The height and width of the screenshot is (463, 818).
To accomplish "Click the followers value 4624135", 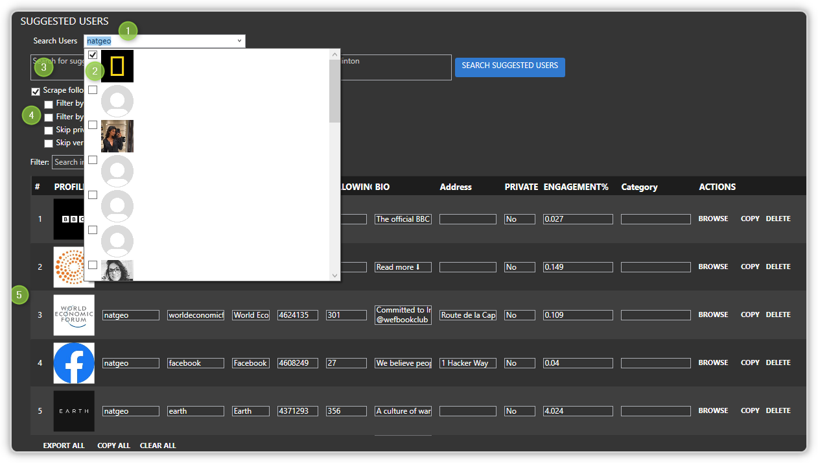I will (298, 315).
